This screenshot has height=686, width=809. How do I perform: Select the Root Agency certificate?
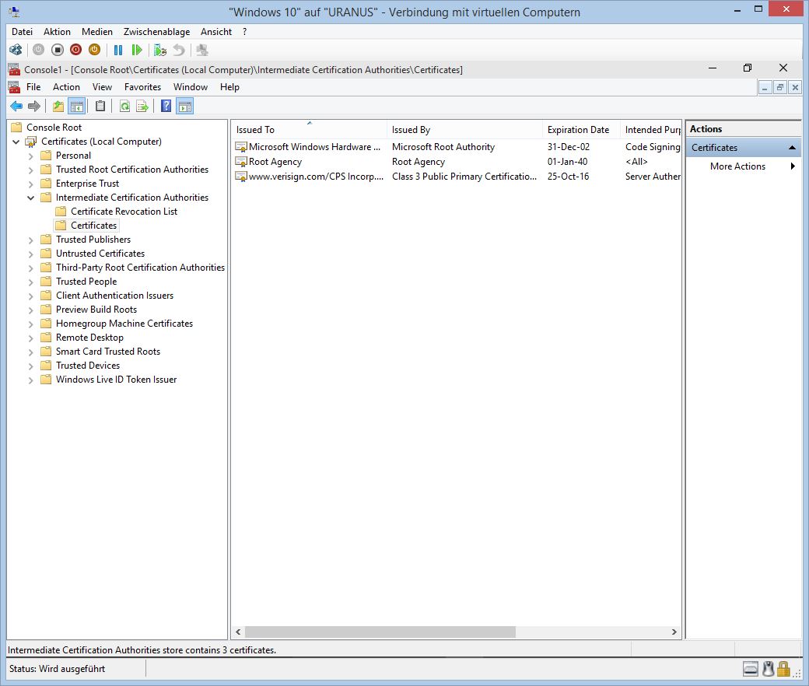coord(275,162)
